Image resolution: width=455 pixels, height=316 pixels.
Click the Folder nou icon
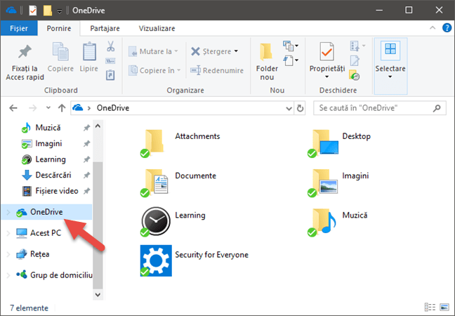266,52
